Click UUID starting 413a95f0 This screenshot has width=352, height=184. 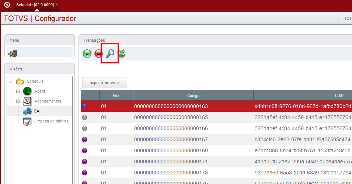[x=303, y=162]
